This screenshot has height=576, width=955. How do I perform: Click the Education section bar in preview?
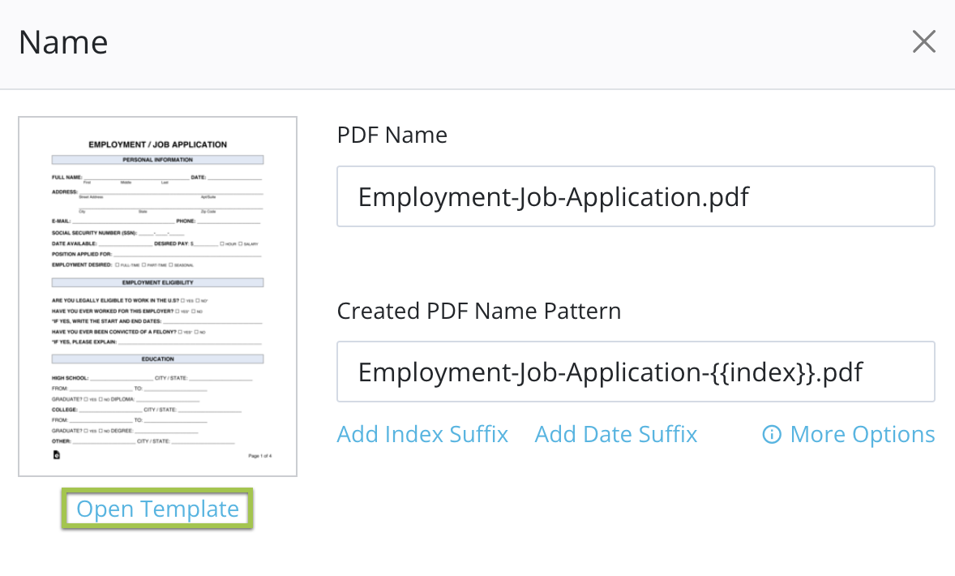[x=157, y=359]
